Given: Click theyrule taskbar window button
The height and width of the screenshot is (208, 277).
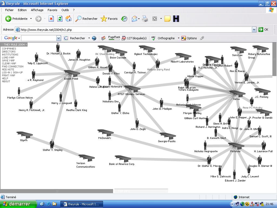Looking at the screenshot, I should coord(82,204).
